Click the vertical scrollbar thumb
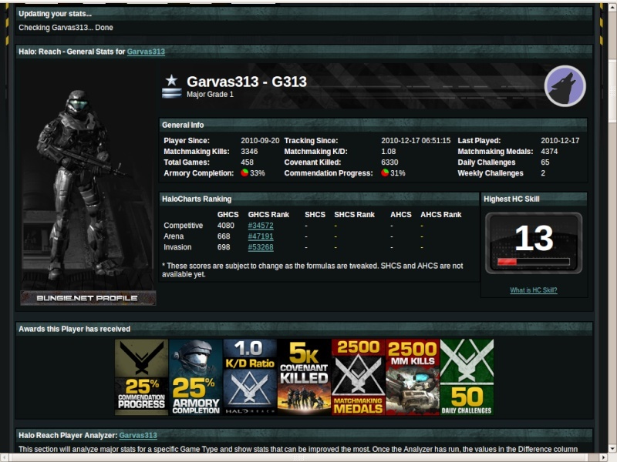This screenshot has width=617, height=462. click(612, 91)
